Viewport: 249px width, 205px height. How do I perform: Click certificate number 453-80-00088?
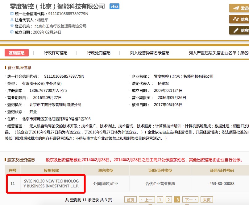pos(222,184)
